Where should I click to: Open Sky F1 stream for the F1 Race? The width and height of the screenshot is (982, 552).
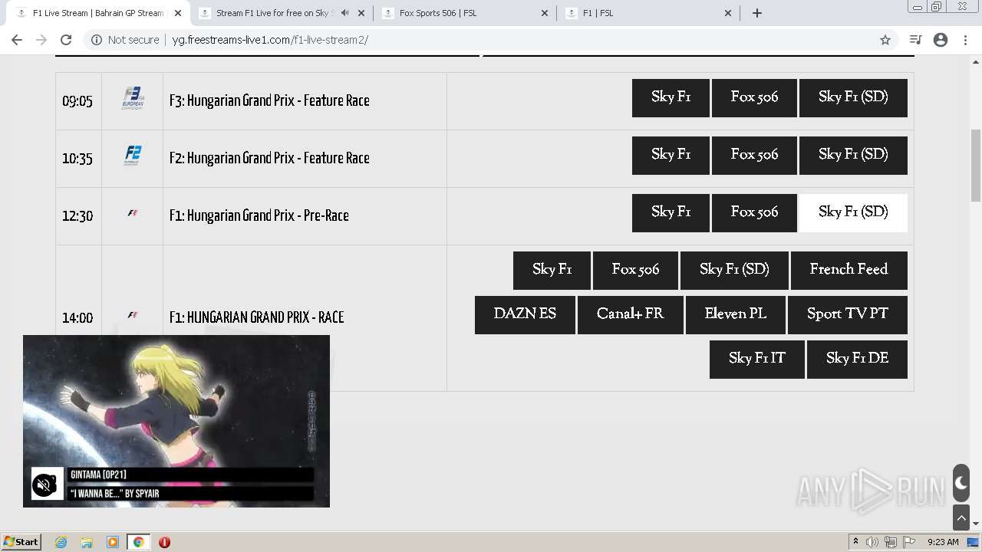coord(552,271)
